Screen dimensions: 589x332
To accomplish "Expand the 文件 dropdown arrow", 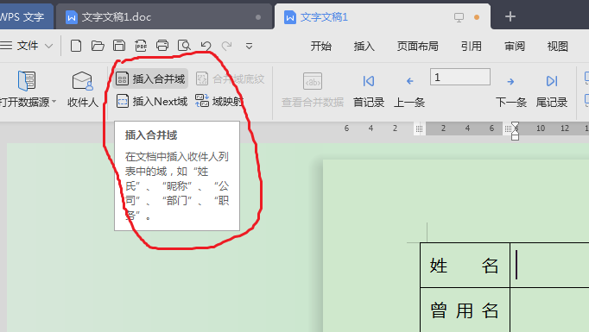I will [49, 47].
